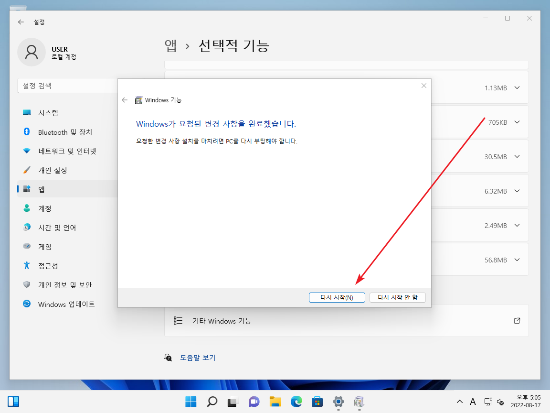Close the Windows 기능 dialog

[424, 86]
